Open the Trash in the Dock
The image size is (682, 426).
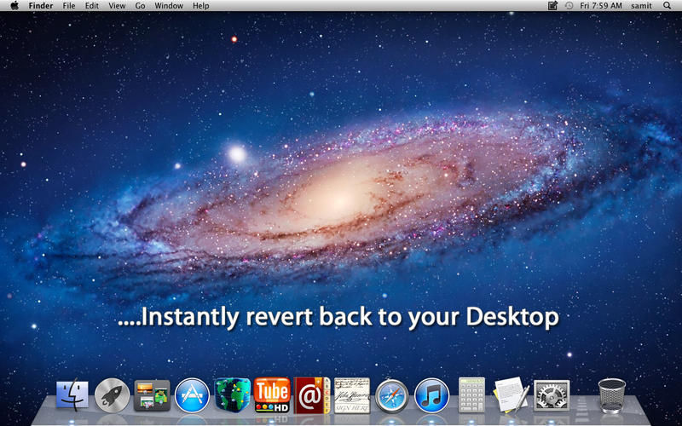coord(612,395)
